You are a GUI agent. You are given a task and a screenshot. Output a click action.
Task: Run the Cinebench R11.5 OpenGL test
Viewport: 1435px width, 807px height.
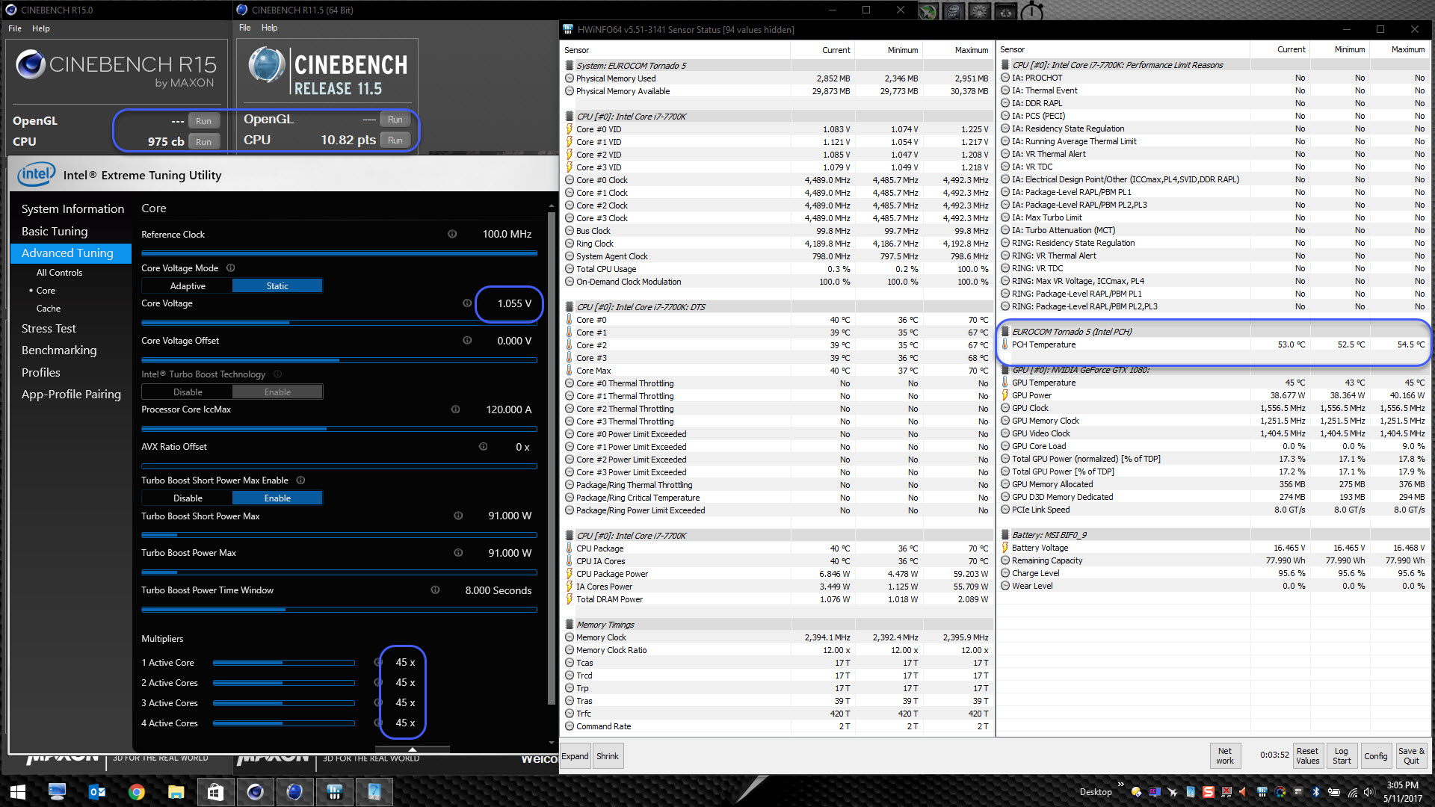(395, 120)
